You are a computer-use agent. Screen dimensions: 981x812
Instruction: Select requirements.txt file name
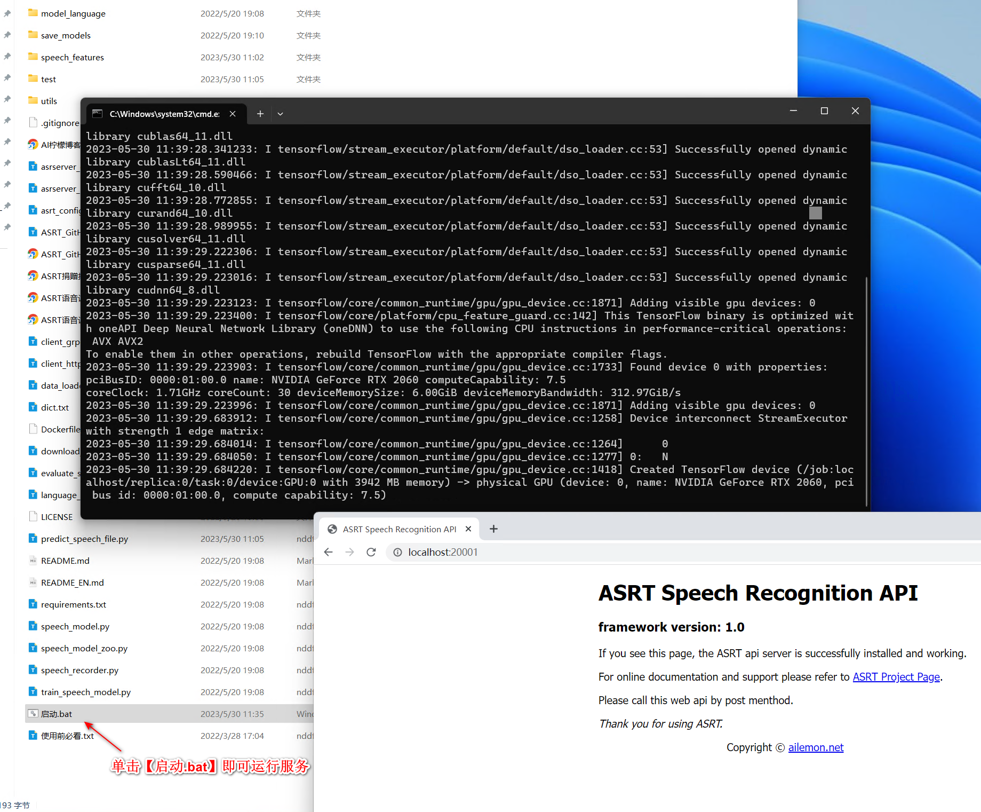tap(74, 604)
